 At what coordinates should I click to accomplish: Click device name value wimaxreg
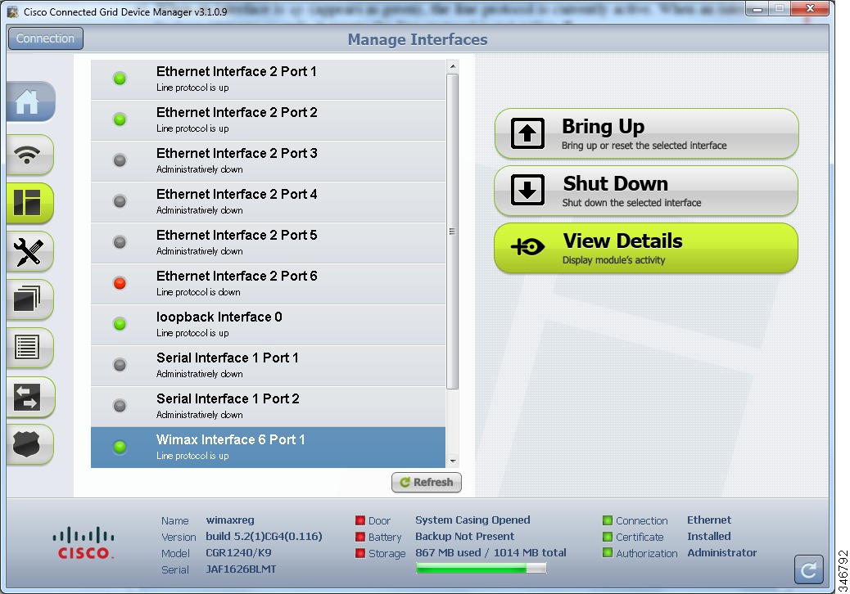coord(230,520)
